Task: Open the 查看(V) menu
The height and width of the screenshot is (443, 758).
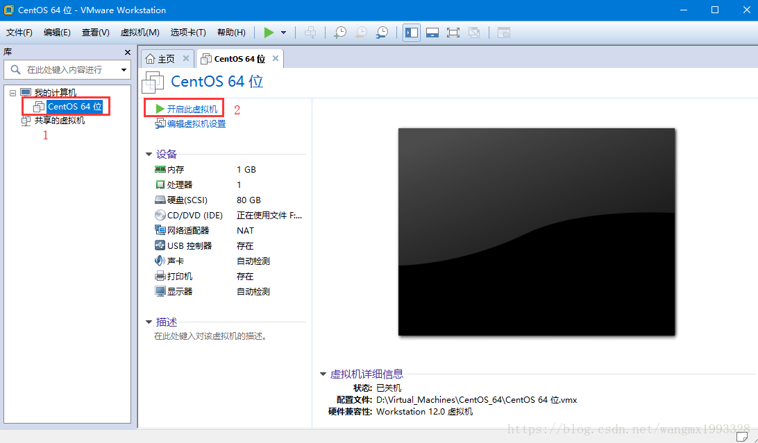Action: point(95,33)
